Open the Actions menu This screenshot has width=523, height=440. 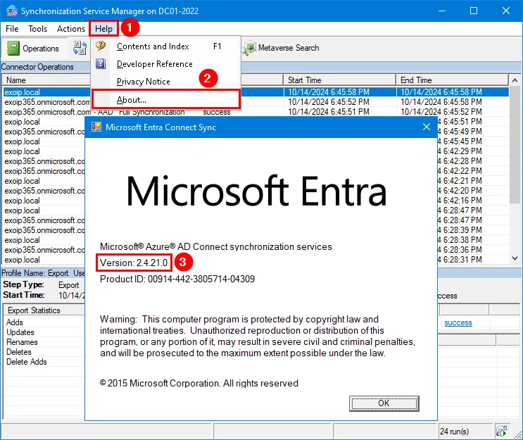71,29
